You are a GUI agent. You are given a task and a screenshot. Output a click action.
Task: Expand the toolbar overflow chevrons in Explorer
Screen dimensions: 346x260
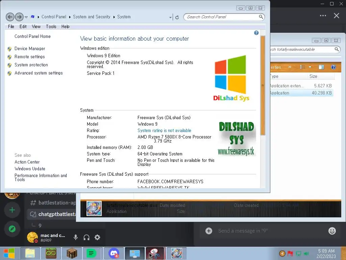click(x=290, y=67)
